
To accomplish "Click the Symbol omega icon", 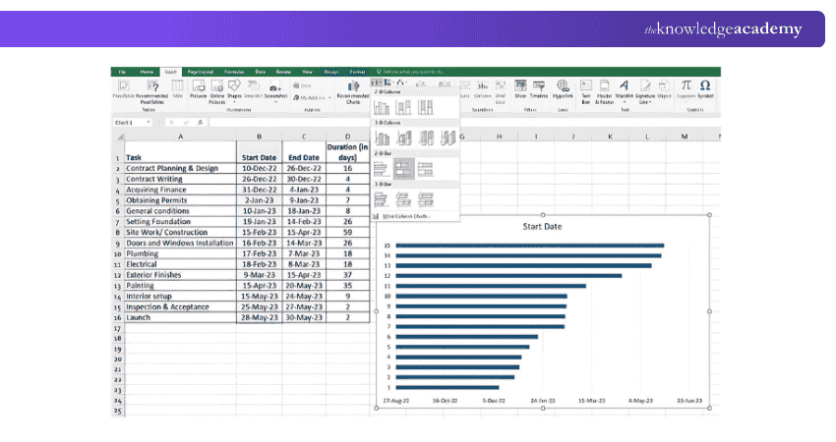I will 705,88.
